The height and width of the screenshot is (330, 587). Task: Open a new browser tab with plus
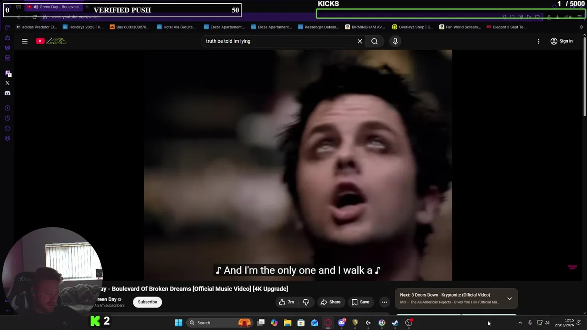pyautogui.click(x=87, y=7)
